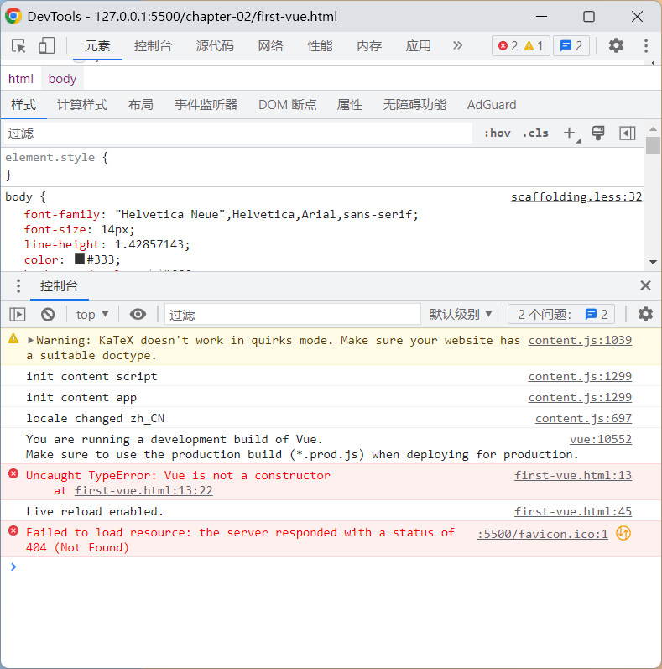Click the styles pane scroll down arrow
662x669 pixels.
click(x=653, y=262)
